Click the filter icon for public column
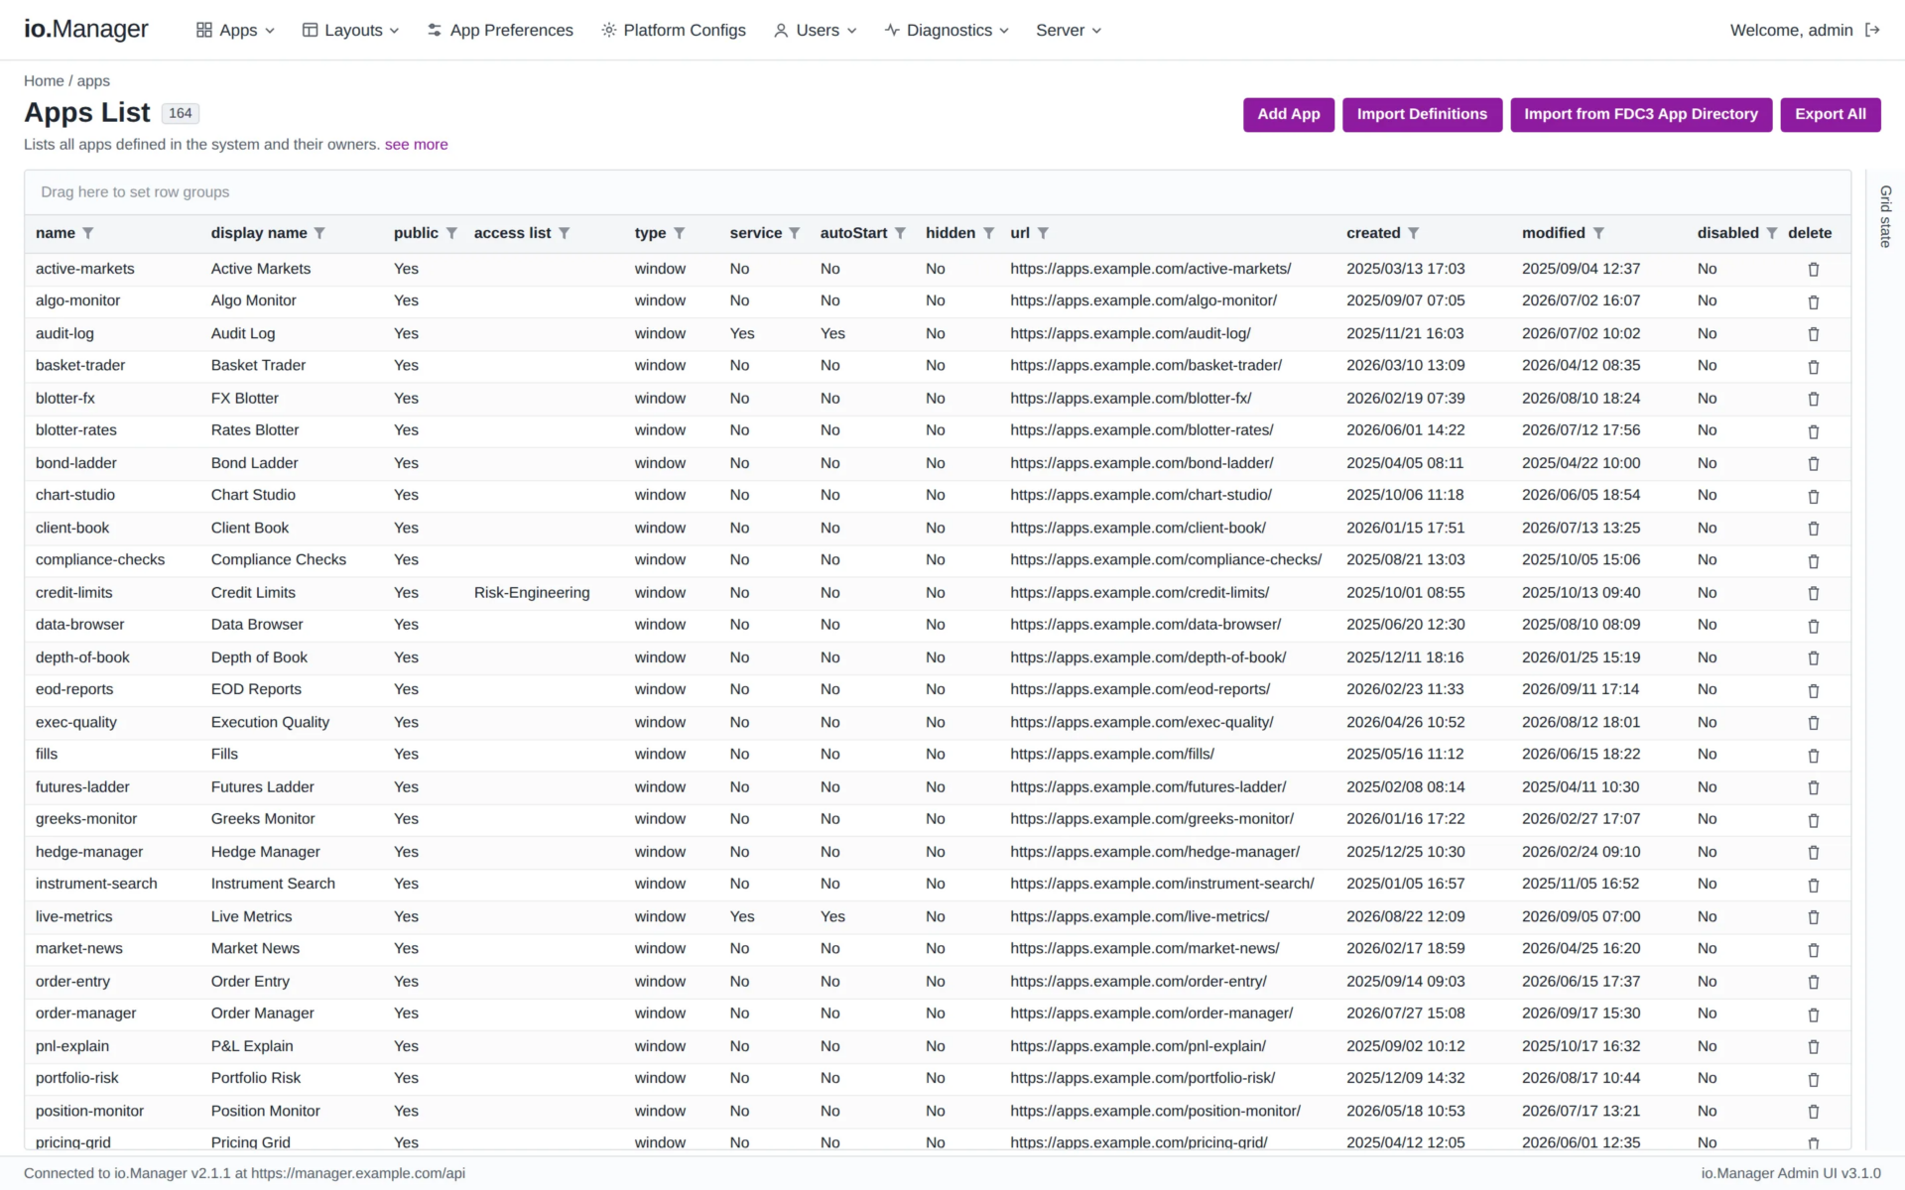The width and height of the screenshot is (1905, 1190). point(451,233)
